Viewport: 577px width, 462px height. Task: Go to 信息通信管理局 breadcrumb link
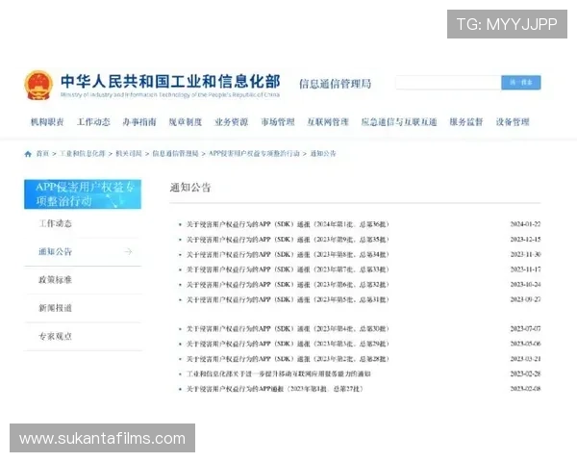tap(175, 154)
